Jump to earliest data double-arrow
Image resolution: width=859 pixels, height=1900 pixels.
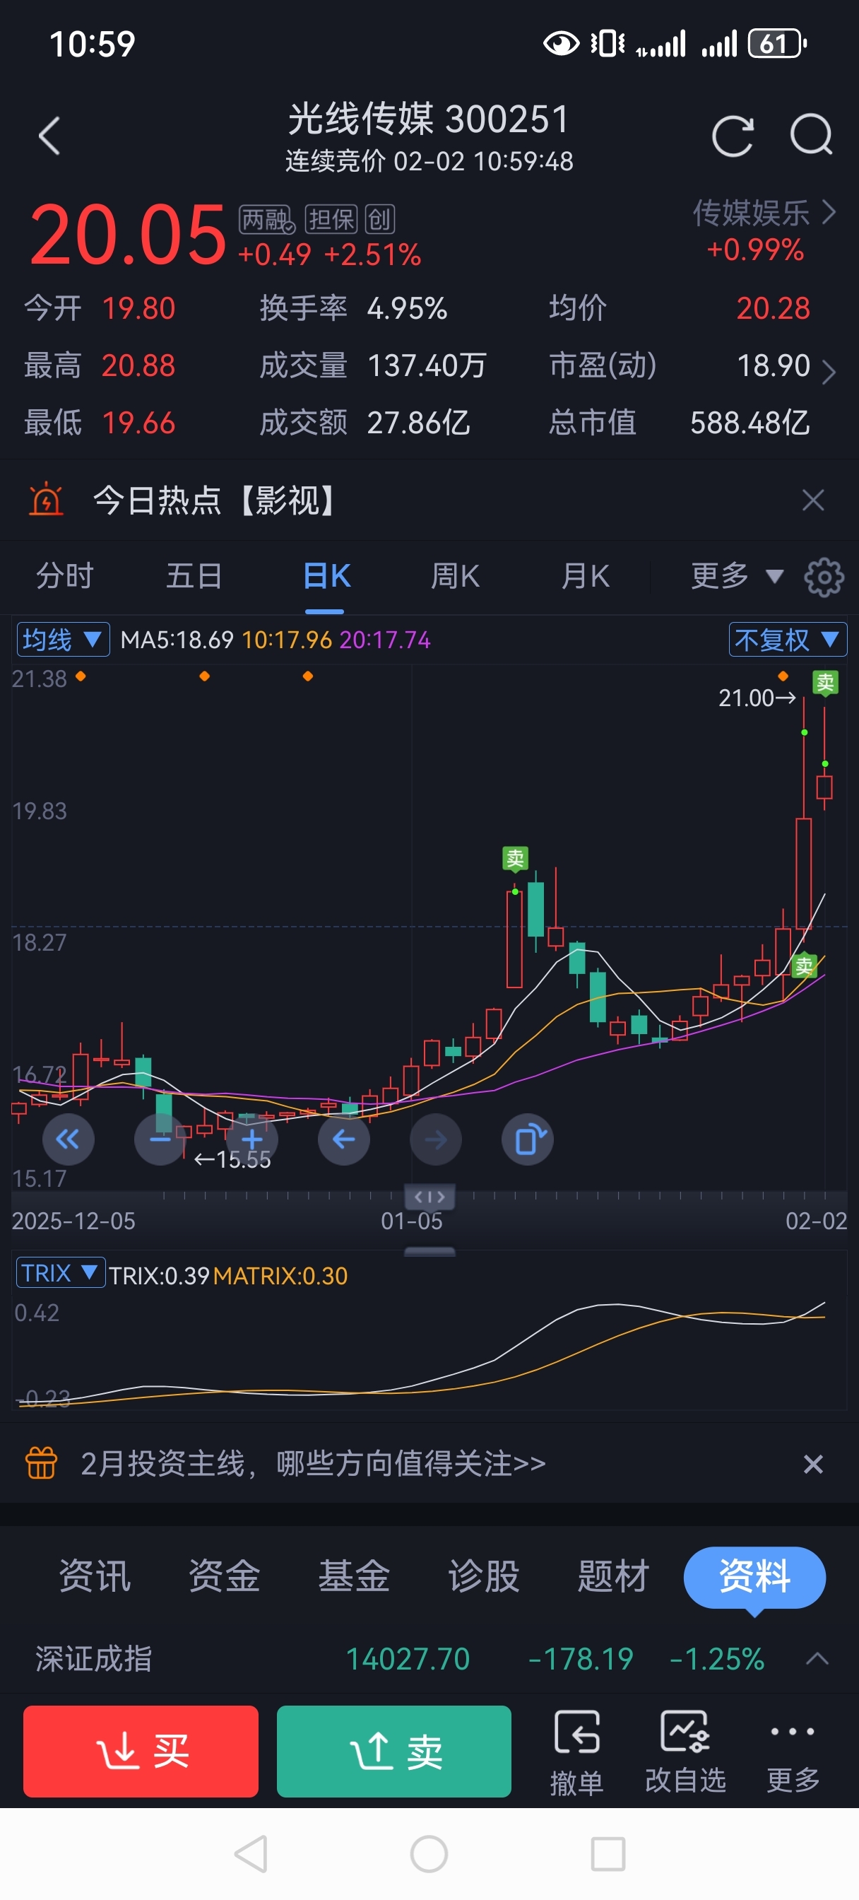point(68,1139)
